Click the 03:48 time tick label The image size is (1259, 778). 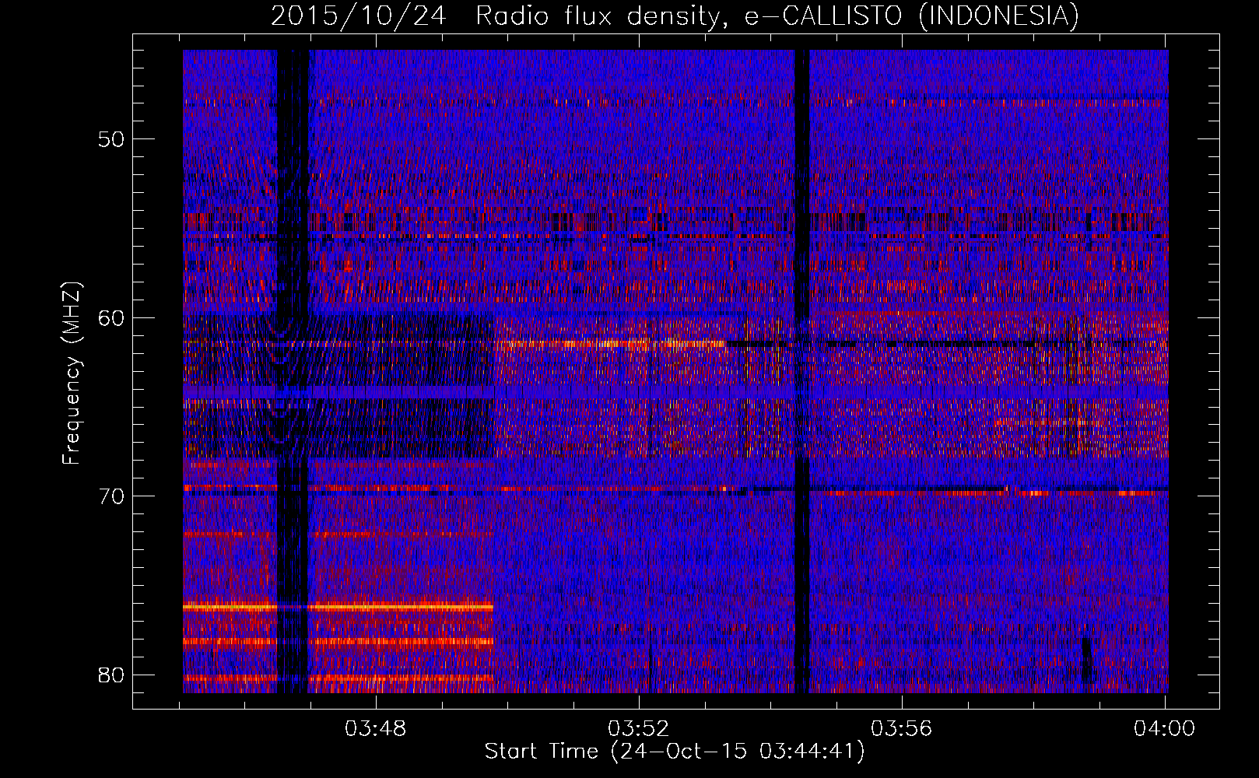[376, 729]
